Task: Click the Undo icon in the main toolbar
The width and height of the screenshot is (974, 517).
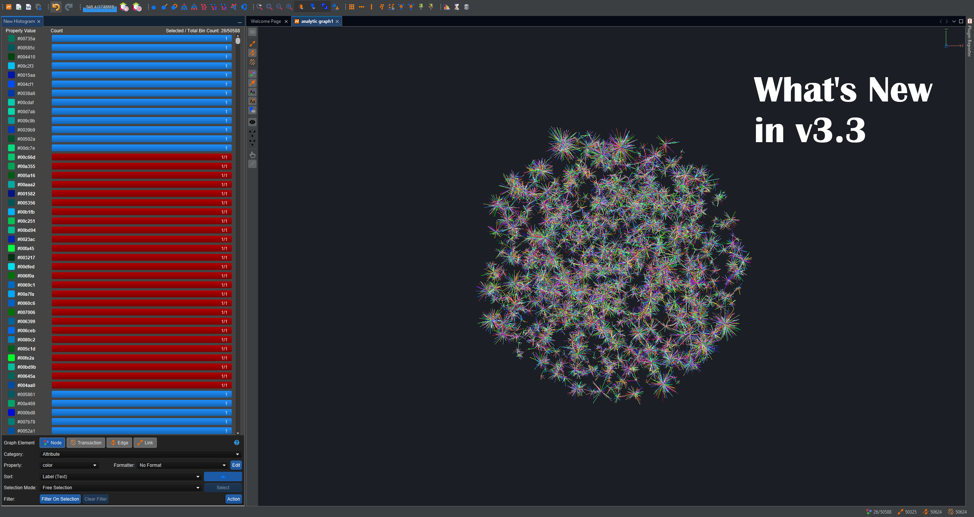Action: pos(56,6)
